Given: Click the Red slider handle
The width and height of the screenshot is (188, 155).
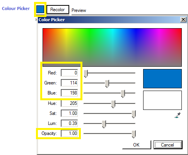Looking at the screenshot, I should (x=86, y=74).
